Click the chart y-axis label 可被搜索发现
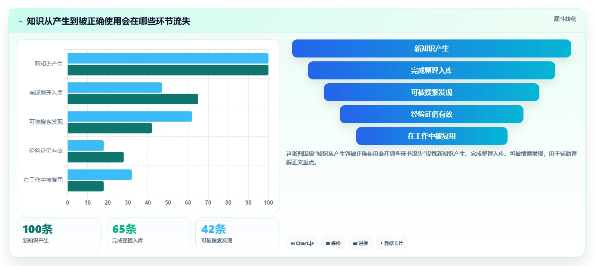This screenshot has width=594, height=266. click(46, 122)
